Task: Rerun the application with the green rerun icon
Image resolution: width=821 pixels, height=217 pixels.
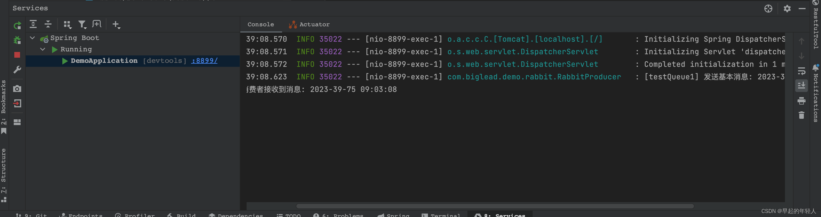Action: [x=17, y=25]
